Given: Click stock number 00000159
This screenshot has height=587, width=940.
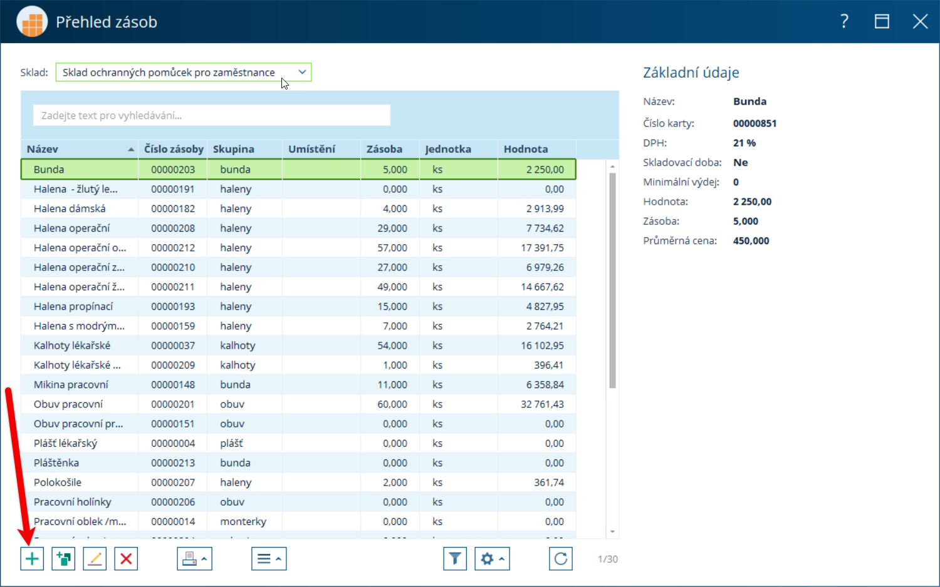Looking at the screenshot, I should [x=173, y=326].
